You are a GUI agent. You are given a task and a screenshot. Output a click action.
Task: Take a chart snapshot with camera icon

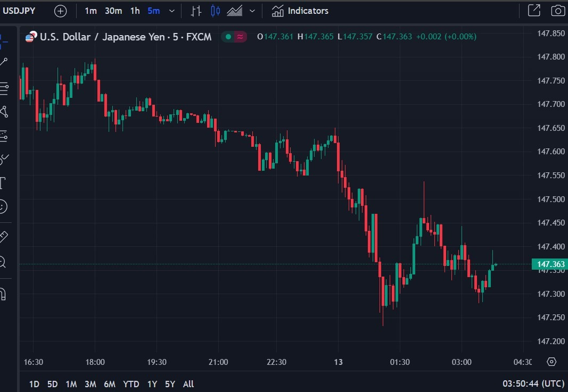[x=558, y=11]
